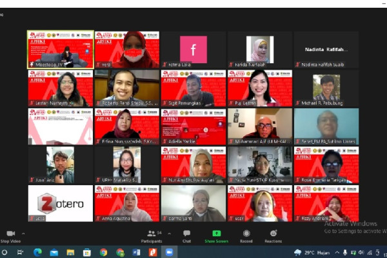Select Sigit Pamungkas's video tile
Viewport: 387px width, 258px height.
[x=193, y=88]
